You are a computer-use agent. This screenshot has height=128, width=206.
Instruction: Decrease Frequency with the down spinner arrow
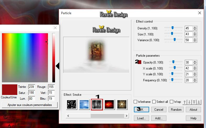click(195, 81)
